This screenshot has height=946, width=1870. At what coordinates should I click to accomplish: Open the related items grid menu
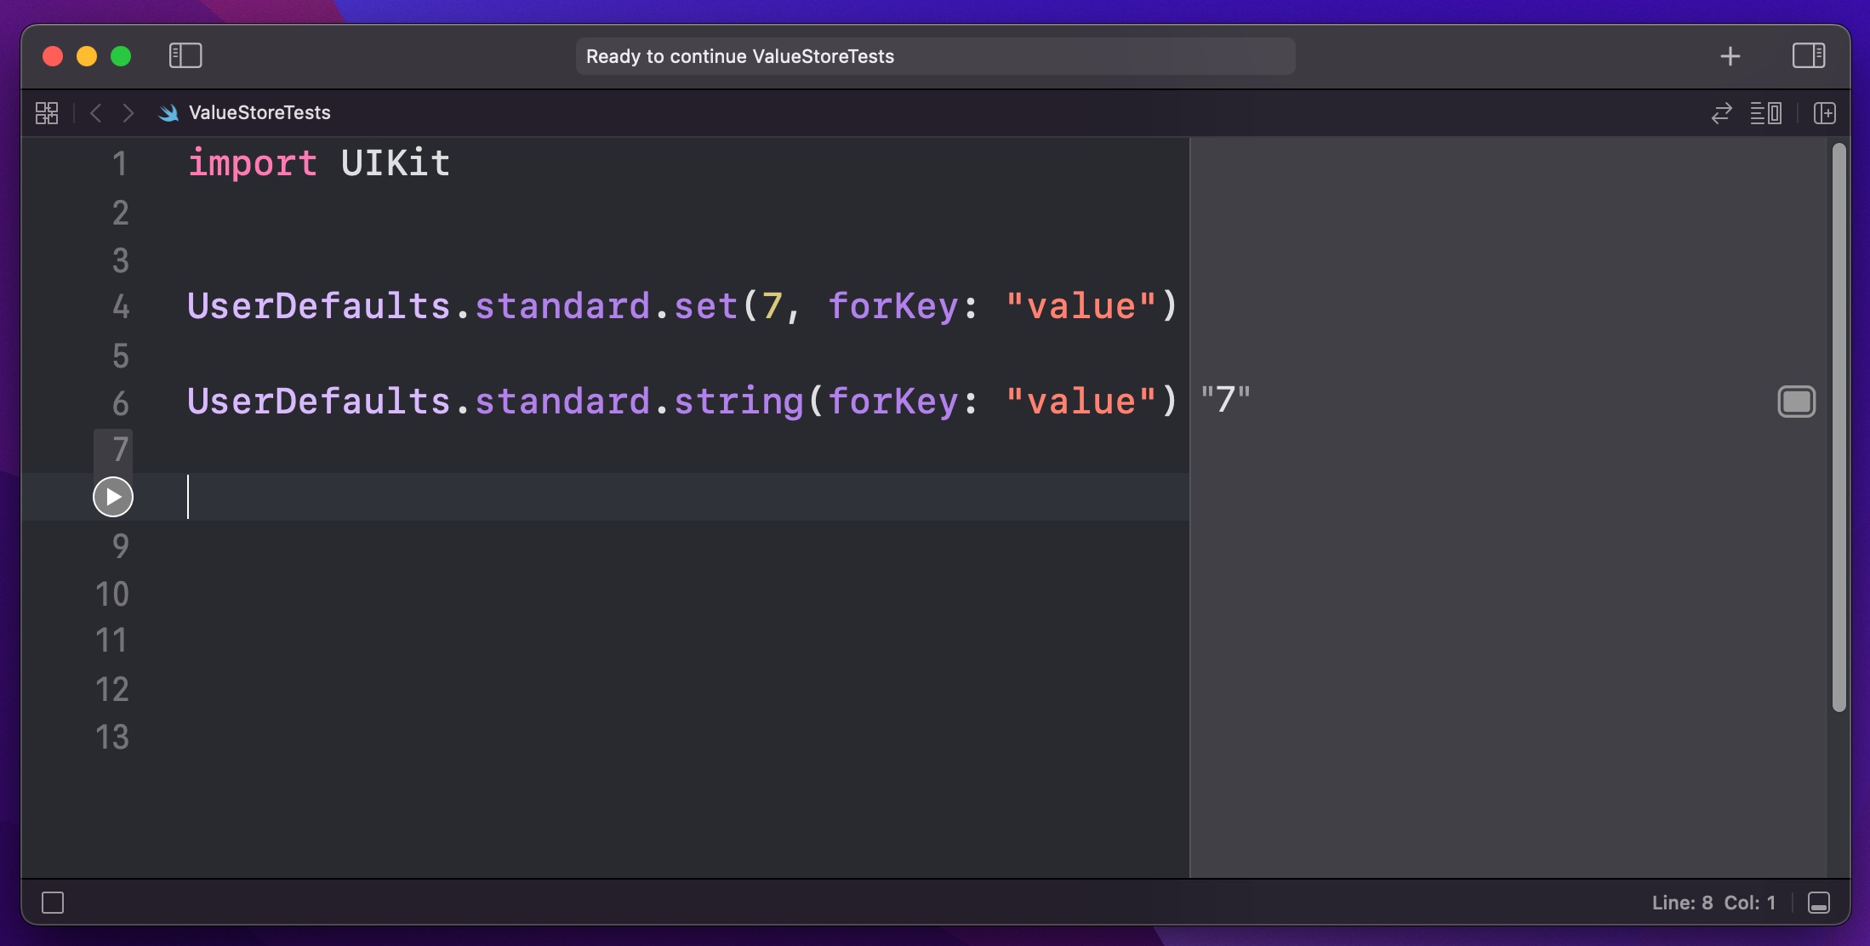[x=47, y=112]
